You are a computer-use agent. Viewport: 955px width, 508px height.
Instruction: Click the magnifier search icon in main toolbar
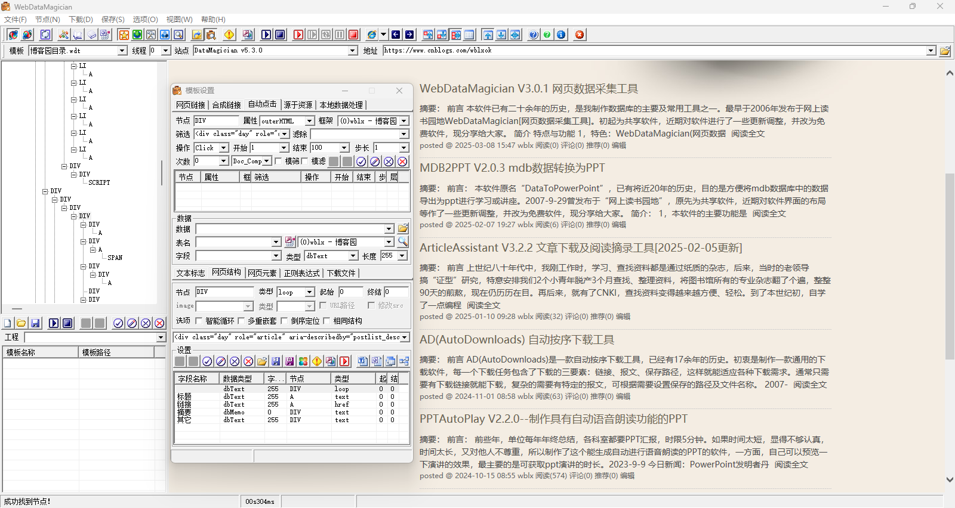[x=178, y=35]
